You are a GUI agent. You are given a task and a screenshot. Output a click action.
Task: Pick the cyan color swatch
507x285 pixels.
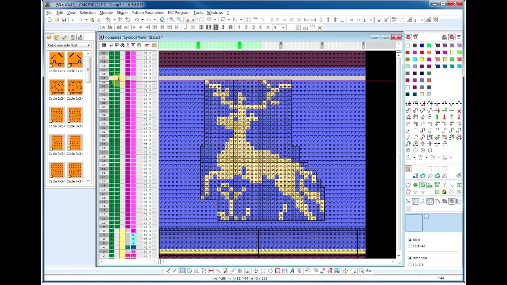tap(415, 59)
